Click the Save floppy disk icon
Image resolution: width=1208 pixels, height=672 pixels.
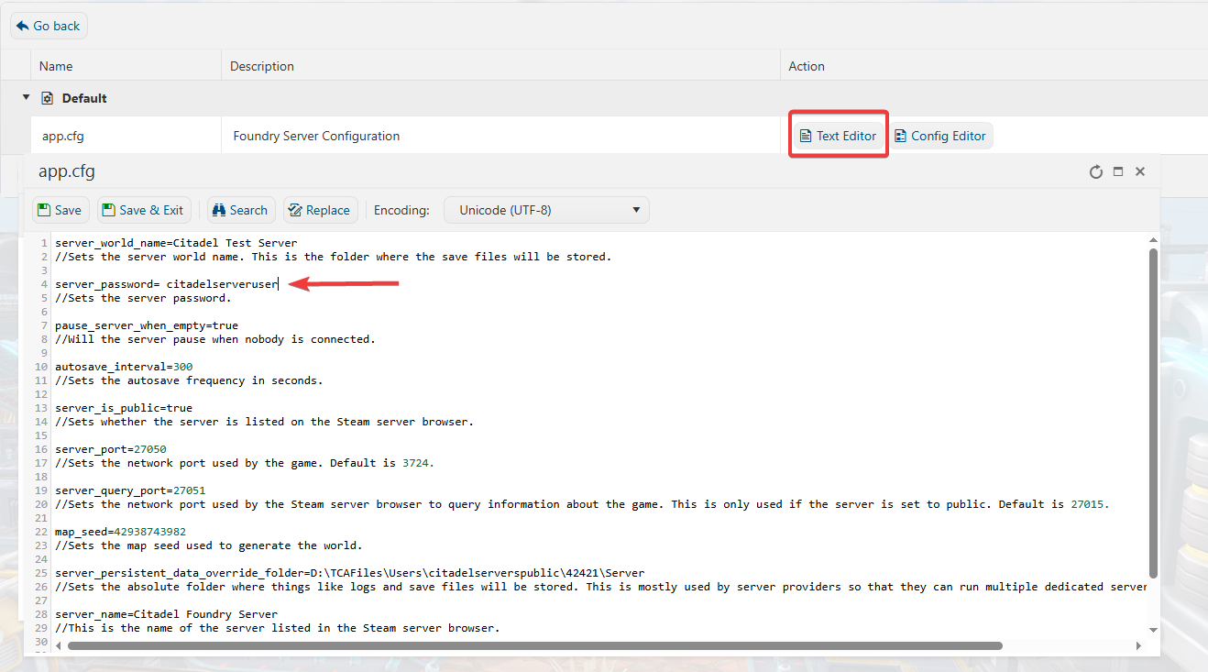click(x=44, y=210)
